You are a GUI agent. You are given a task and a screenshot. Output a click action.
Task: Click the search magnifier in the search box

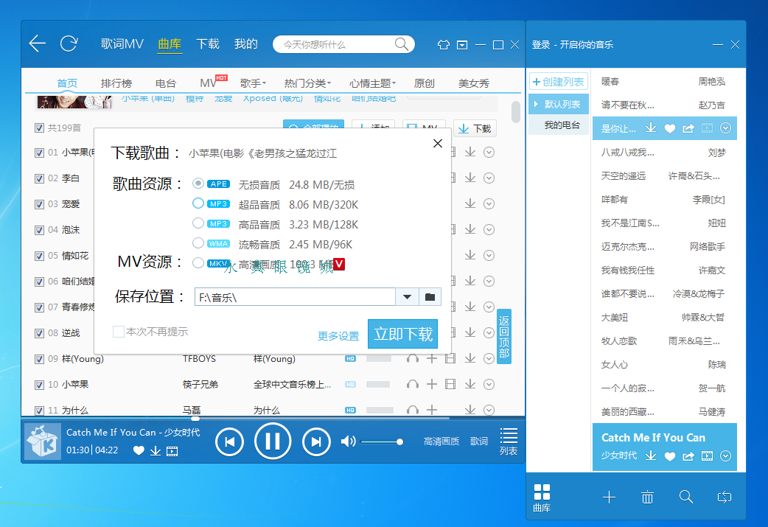point(401,44)
